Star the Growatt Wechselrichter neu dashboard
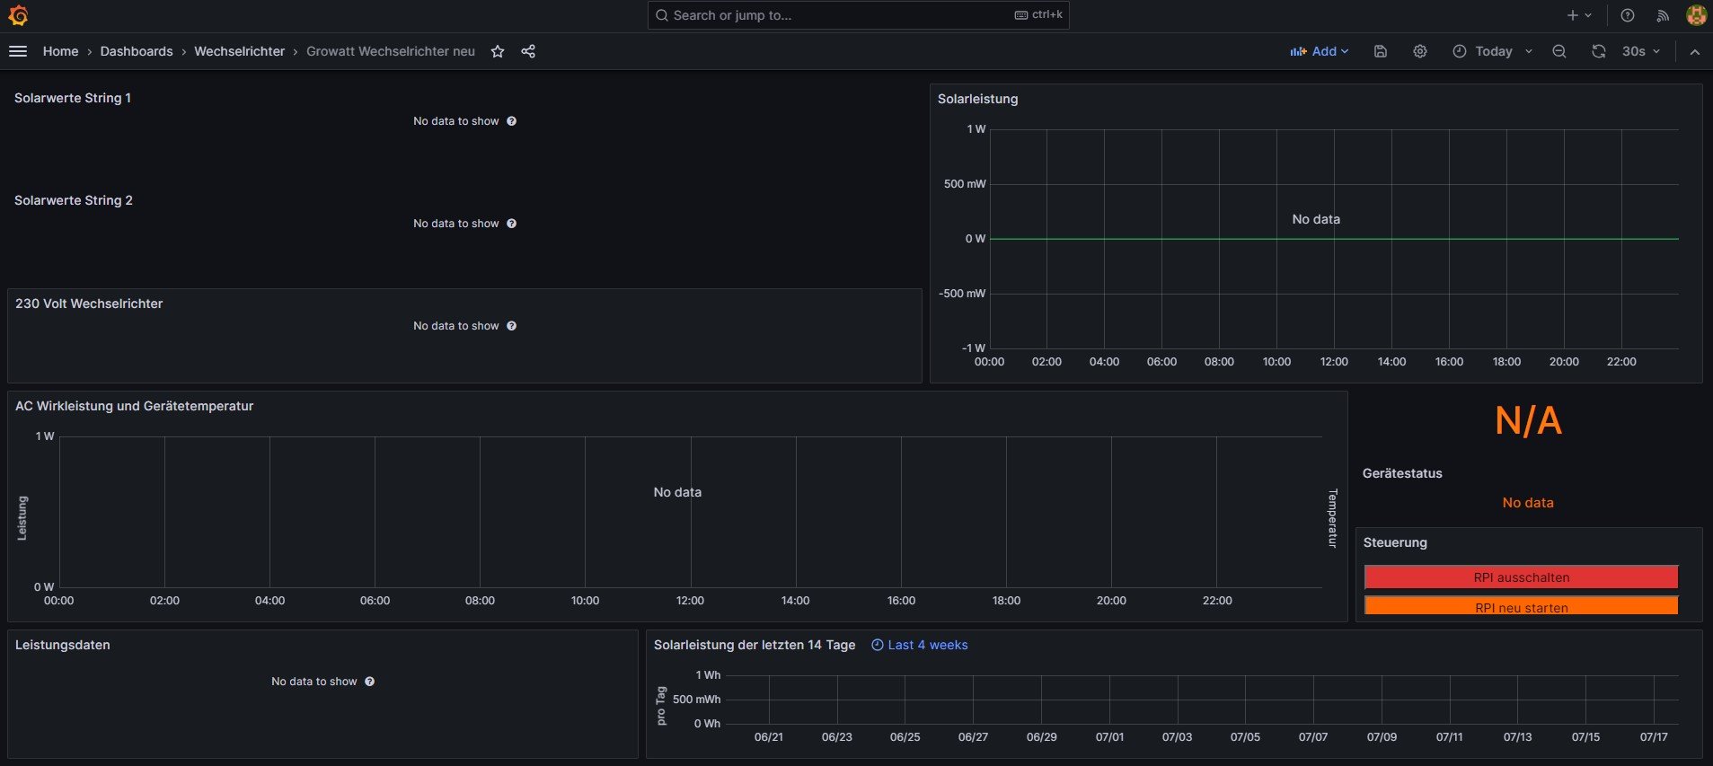1713x766 pixels. click(x=498, y=51)
